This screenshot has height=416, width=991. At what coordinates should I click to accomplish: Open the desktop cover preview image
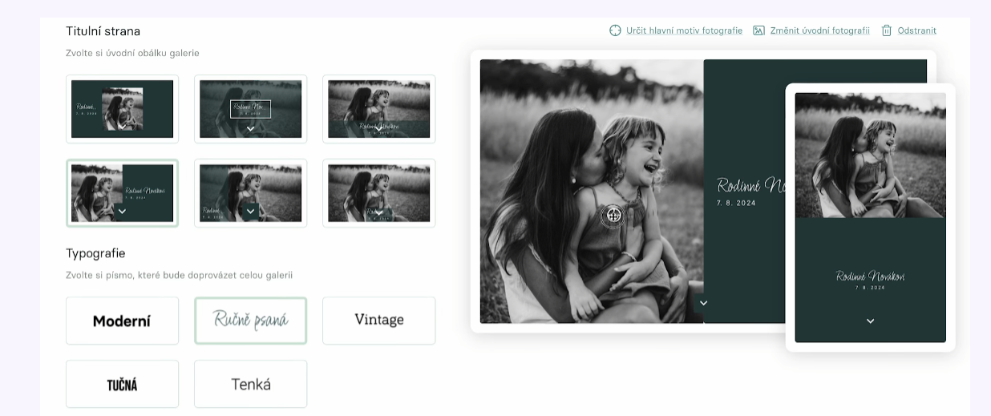click(628, 191)
